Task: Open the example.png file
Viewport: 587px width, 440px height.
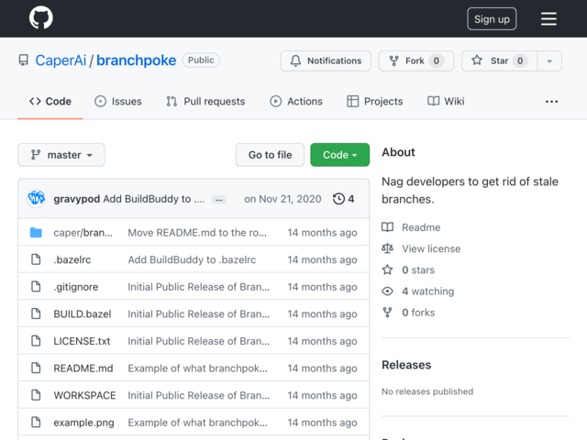Action: point(83,423)
